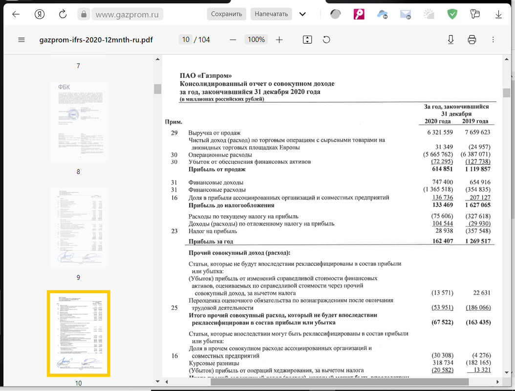
Task: Open page 8 thumbnail
Action: 78,122
